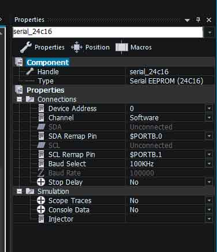
Task: Pin the Properties panel
Action: [x=198, y=20]
